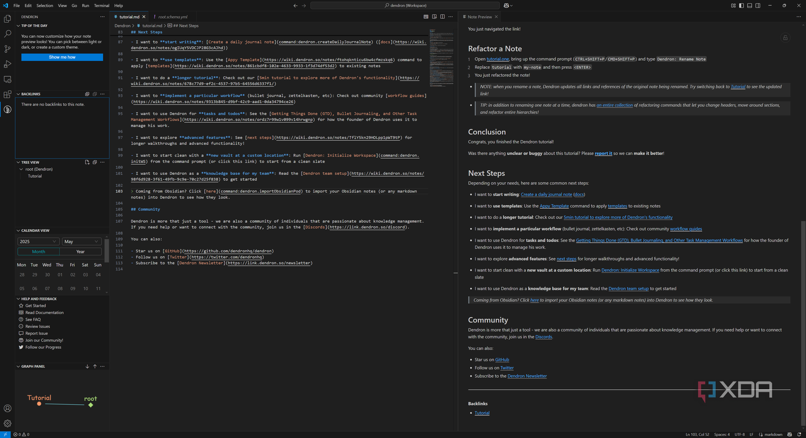
Task: Open the Run and Debug view
Action: (8, 64)
